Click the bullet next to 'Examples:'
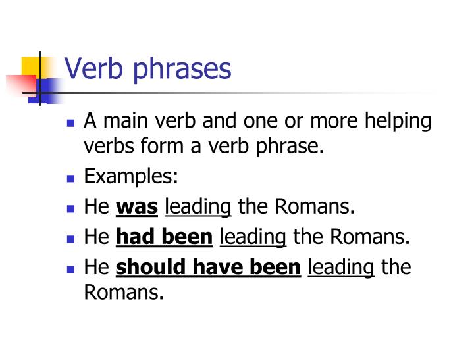 coord(70,179)
